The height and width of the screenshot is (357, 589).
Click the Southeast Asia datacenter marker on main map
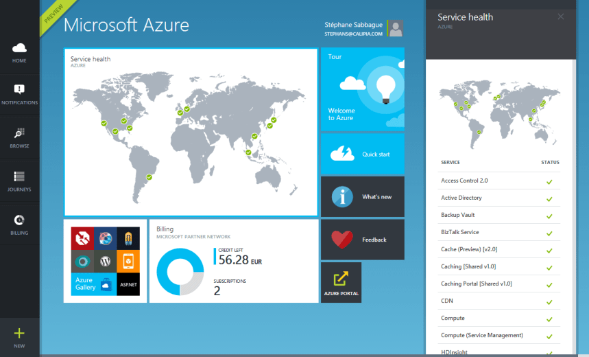click(248, 152)
